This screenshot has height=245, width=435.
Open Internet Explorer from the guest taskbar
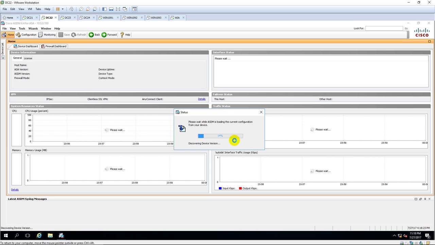(x=39, y=235)
